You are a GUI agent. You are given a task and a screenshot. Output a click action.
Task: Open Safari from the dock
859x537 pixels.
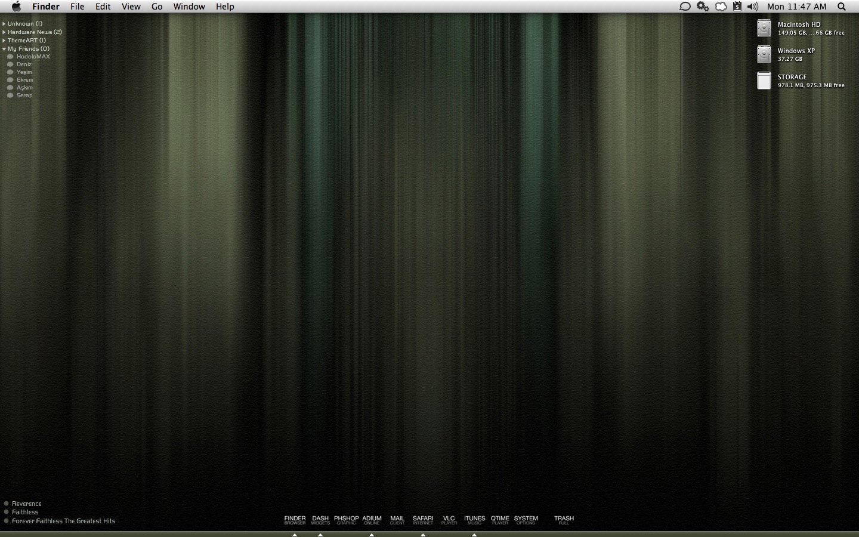[x=423, y=520]
